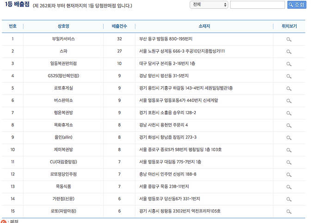Viewport: 333px width, 223px height.
Task: Click win count 10 for 일등복권편의점
Action: pos(119,63)
